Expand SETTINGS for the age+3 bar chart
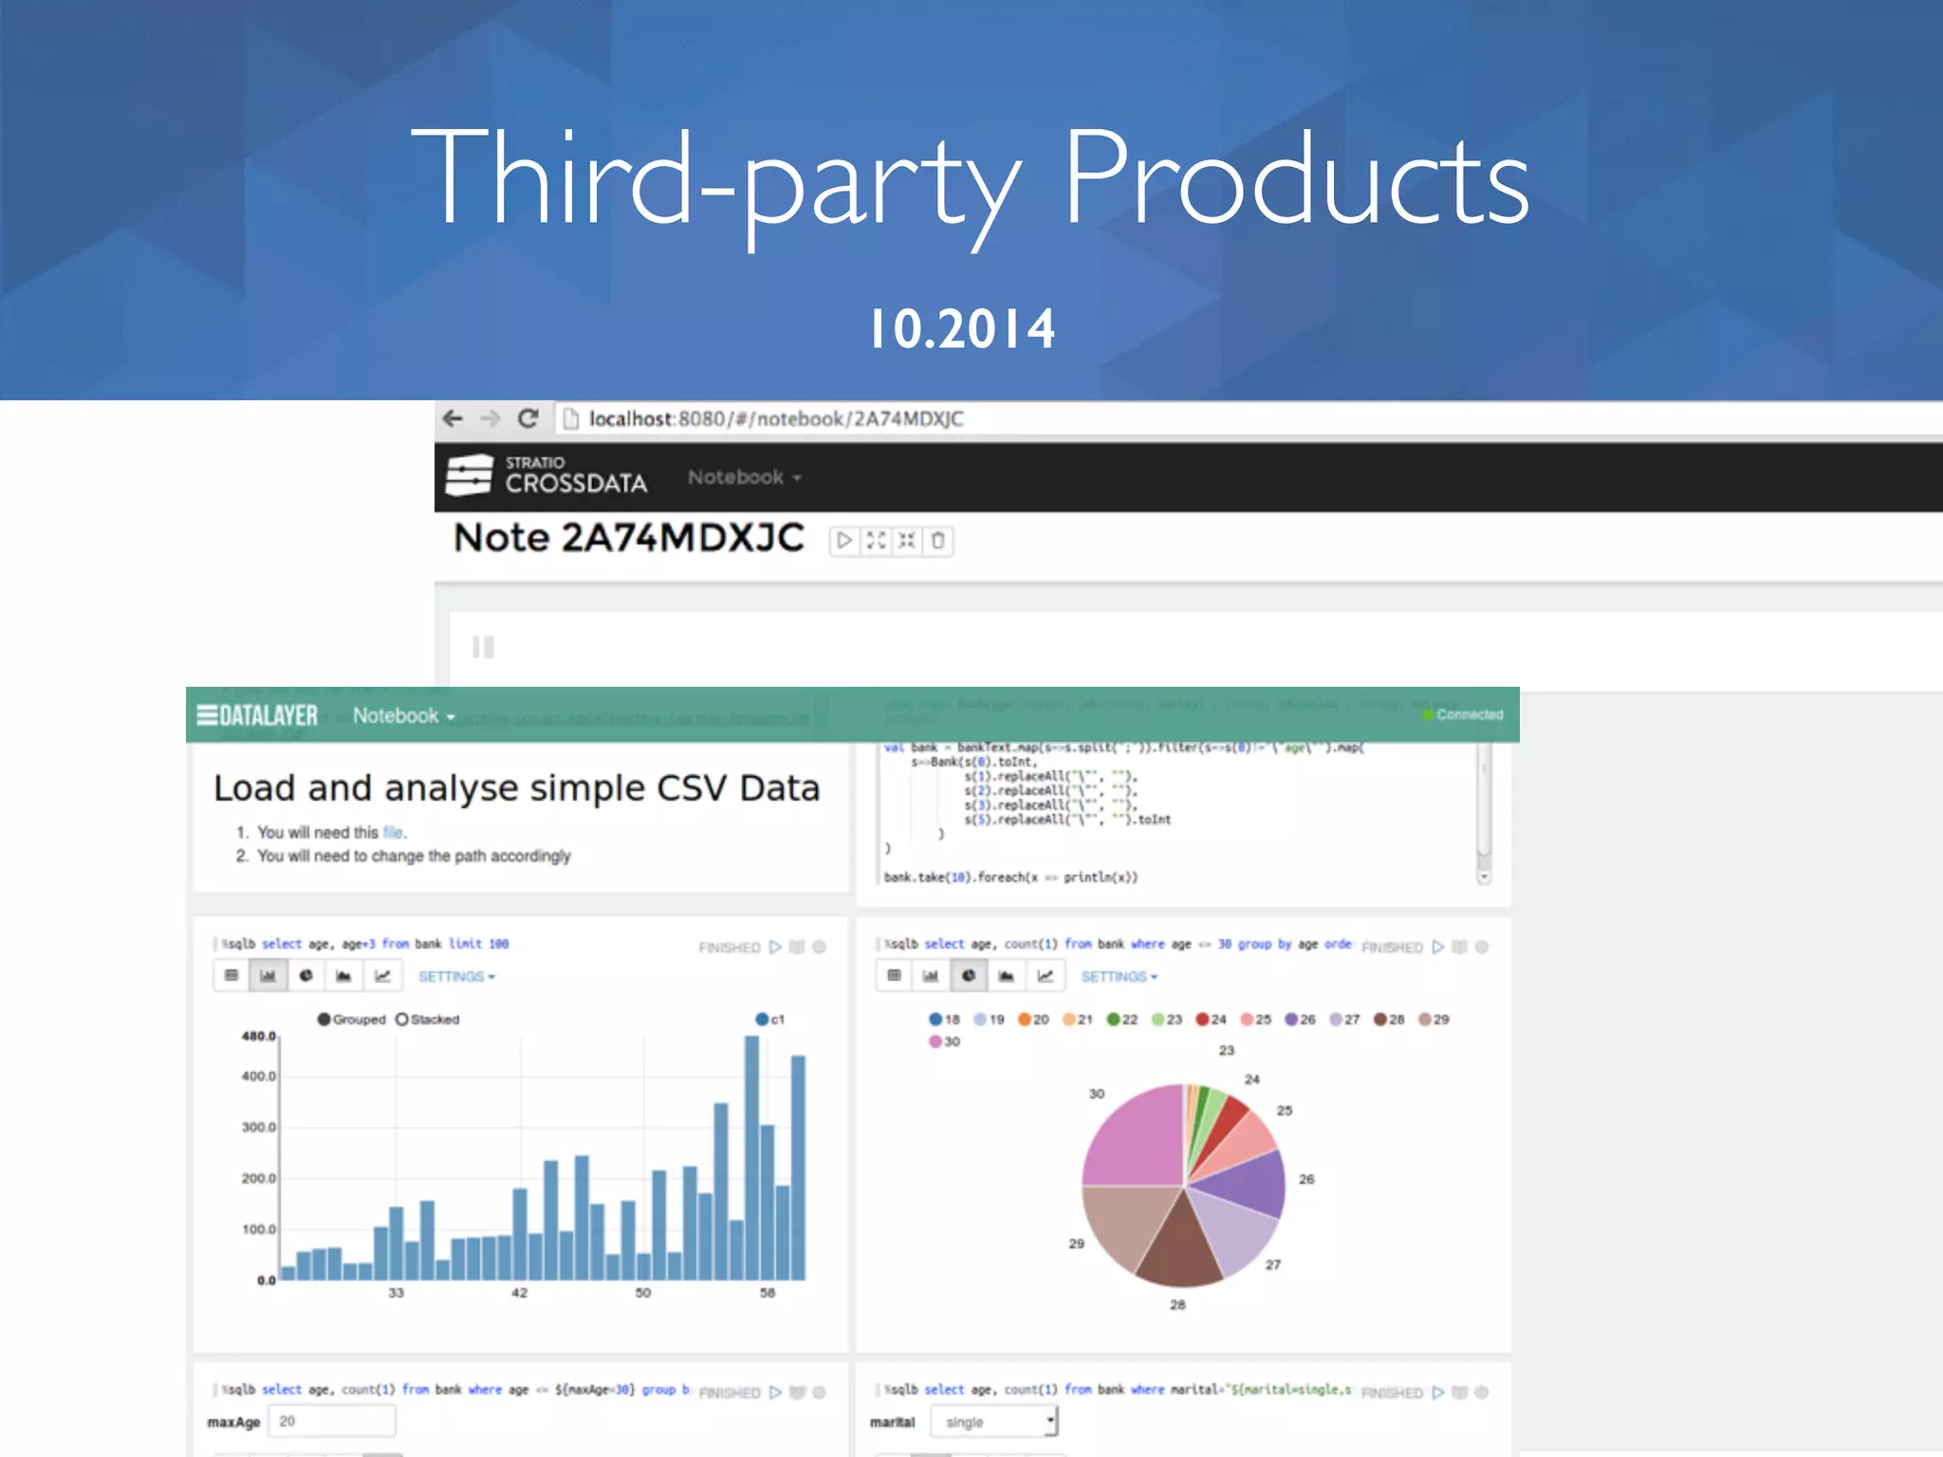 [457, 976]
